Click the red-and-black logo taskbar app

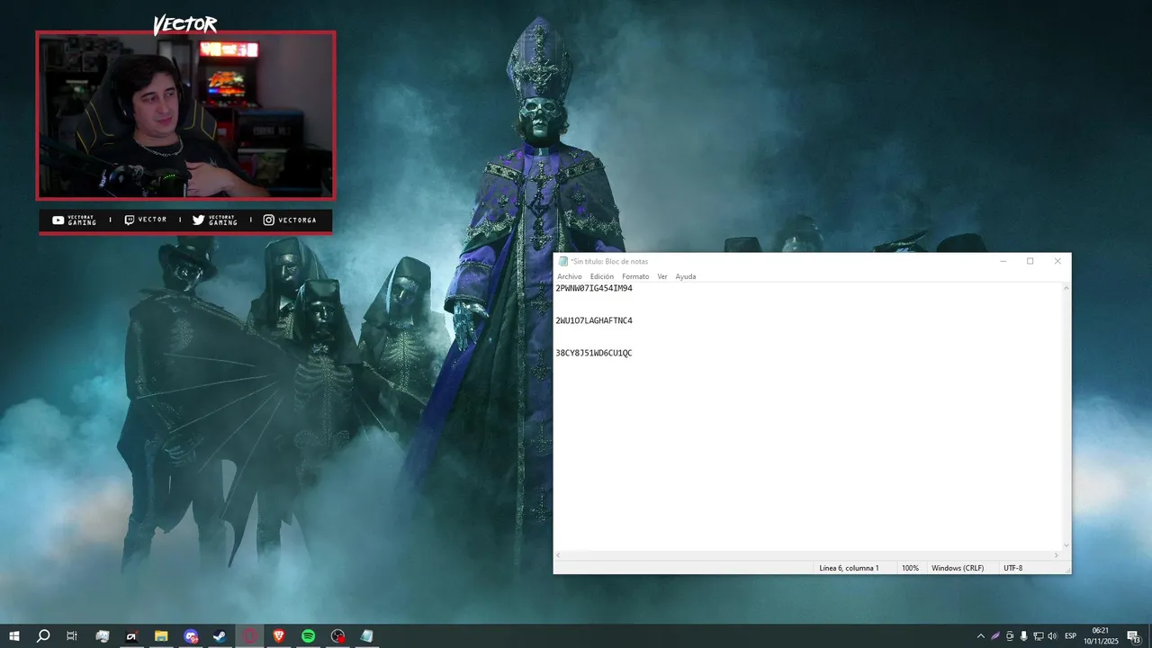tap(131, 636)
